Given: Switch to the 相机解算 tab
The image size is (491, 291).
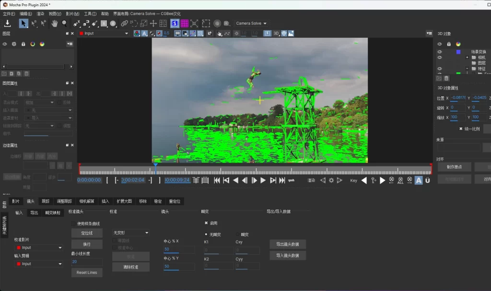Looking at the screenshot, I should pyautogui.click(x=86, y=201).
